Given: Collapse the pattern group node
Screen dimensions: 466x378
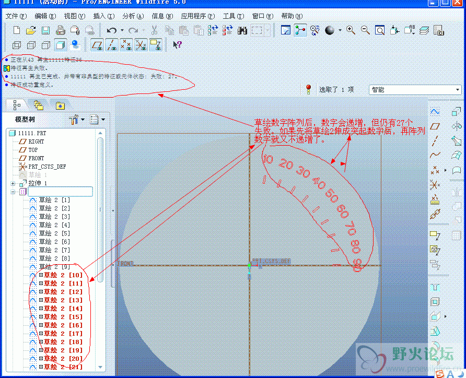Looking at the screenshot, I should pos(13,192).
